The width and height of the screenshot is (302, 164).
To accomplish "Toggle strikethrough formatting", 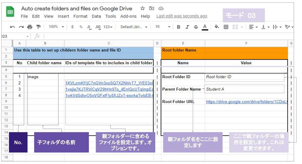I will [196, 27].
